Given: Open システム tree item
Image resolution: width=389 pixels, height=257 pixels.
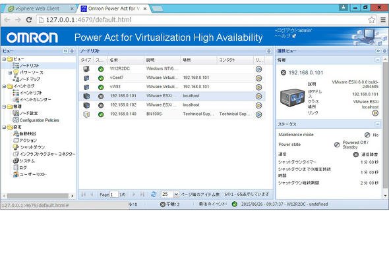Looking at the screenshot, I should pyautogui.click(x=27, y=161).
